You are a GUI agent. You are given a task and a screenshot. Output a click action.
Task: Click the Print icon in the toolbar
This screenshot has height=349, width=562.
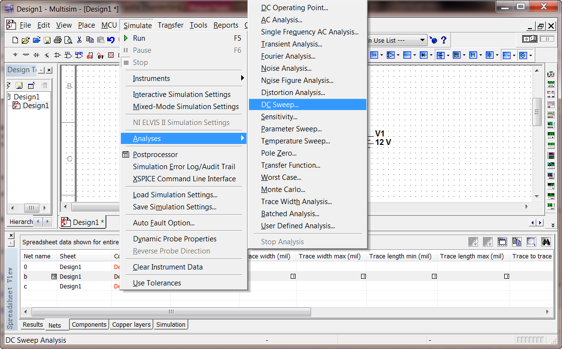tap(58, 40)
